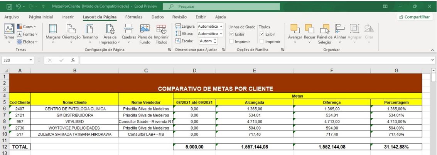Screen dimensions: 437x155
Task: Open the Cores theme colors menu
Action: coord(27,27)
